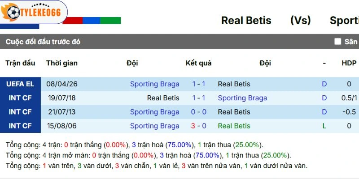
Task: Open green Real Betis link in 15/08/06 row
Action: tap(234, 126)
